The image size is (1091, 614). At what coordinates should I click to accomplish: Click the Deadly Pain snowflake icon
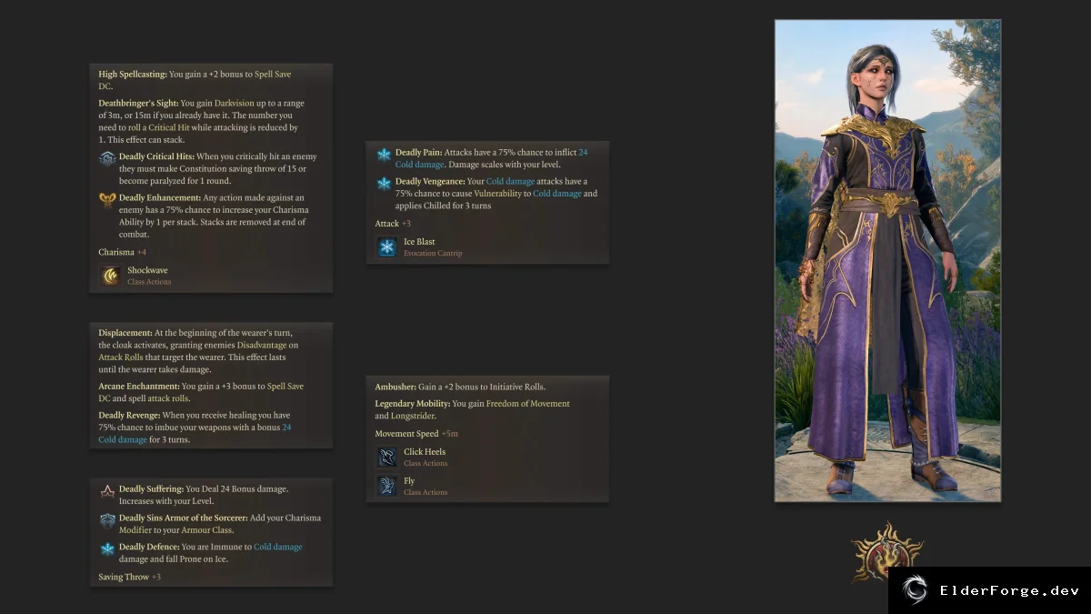[384, 154]
